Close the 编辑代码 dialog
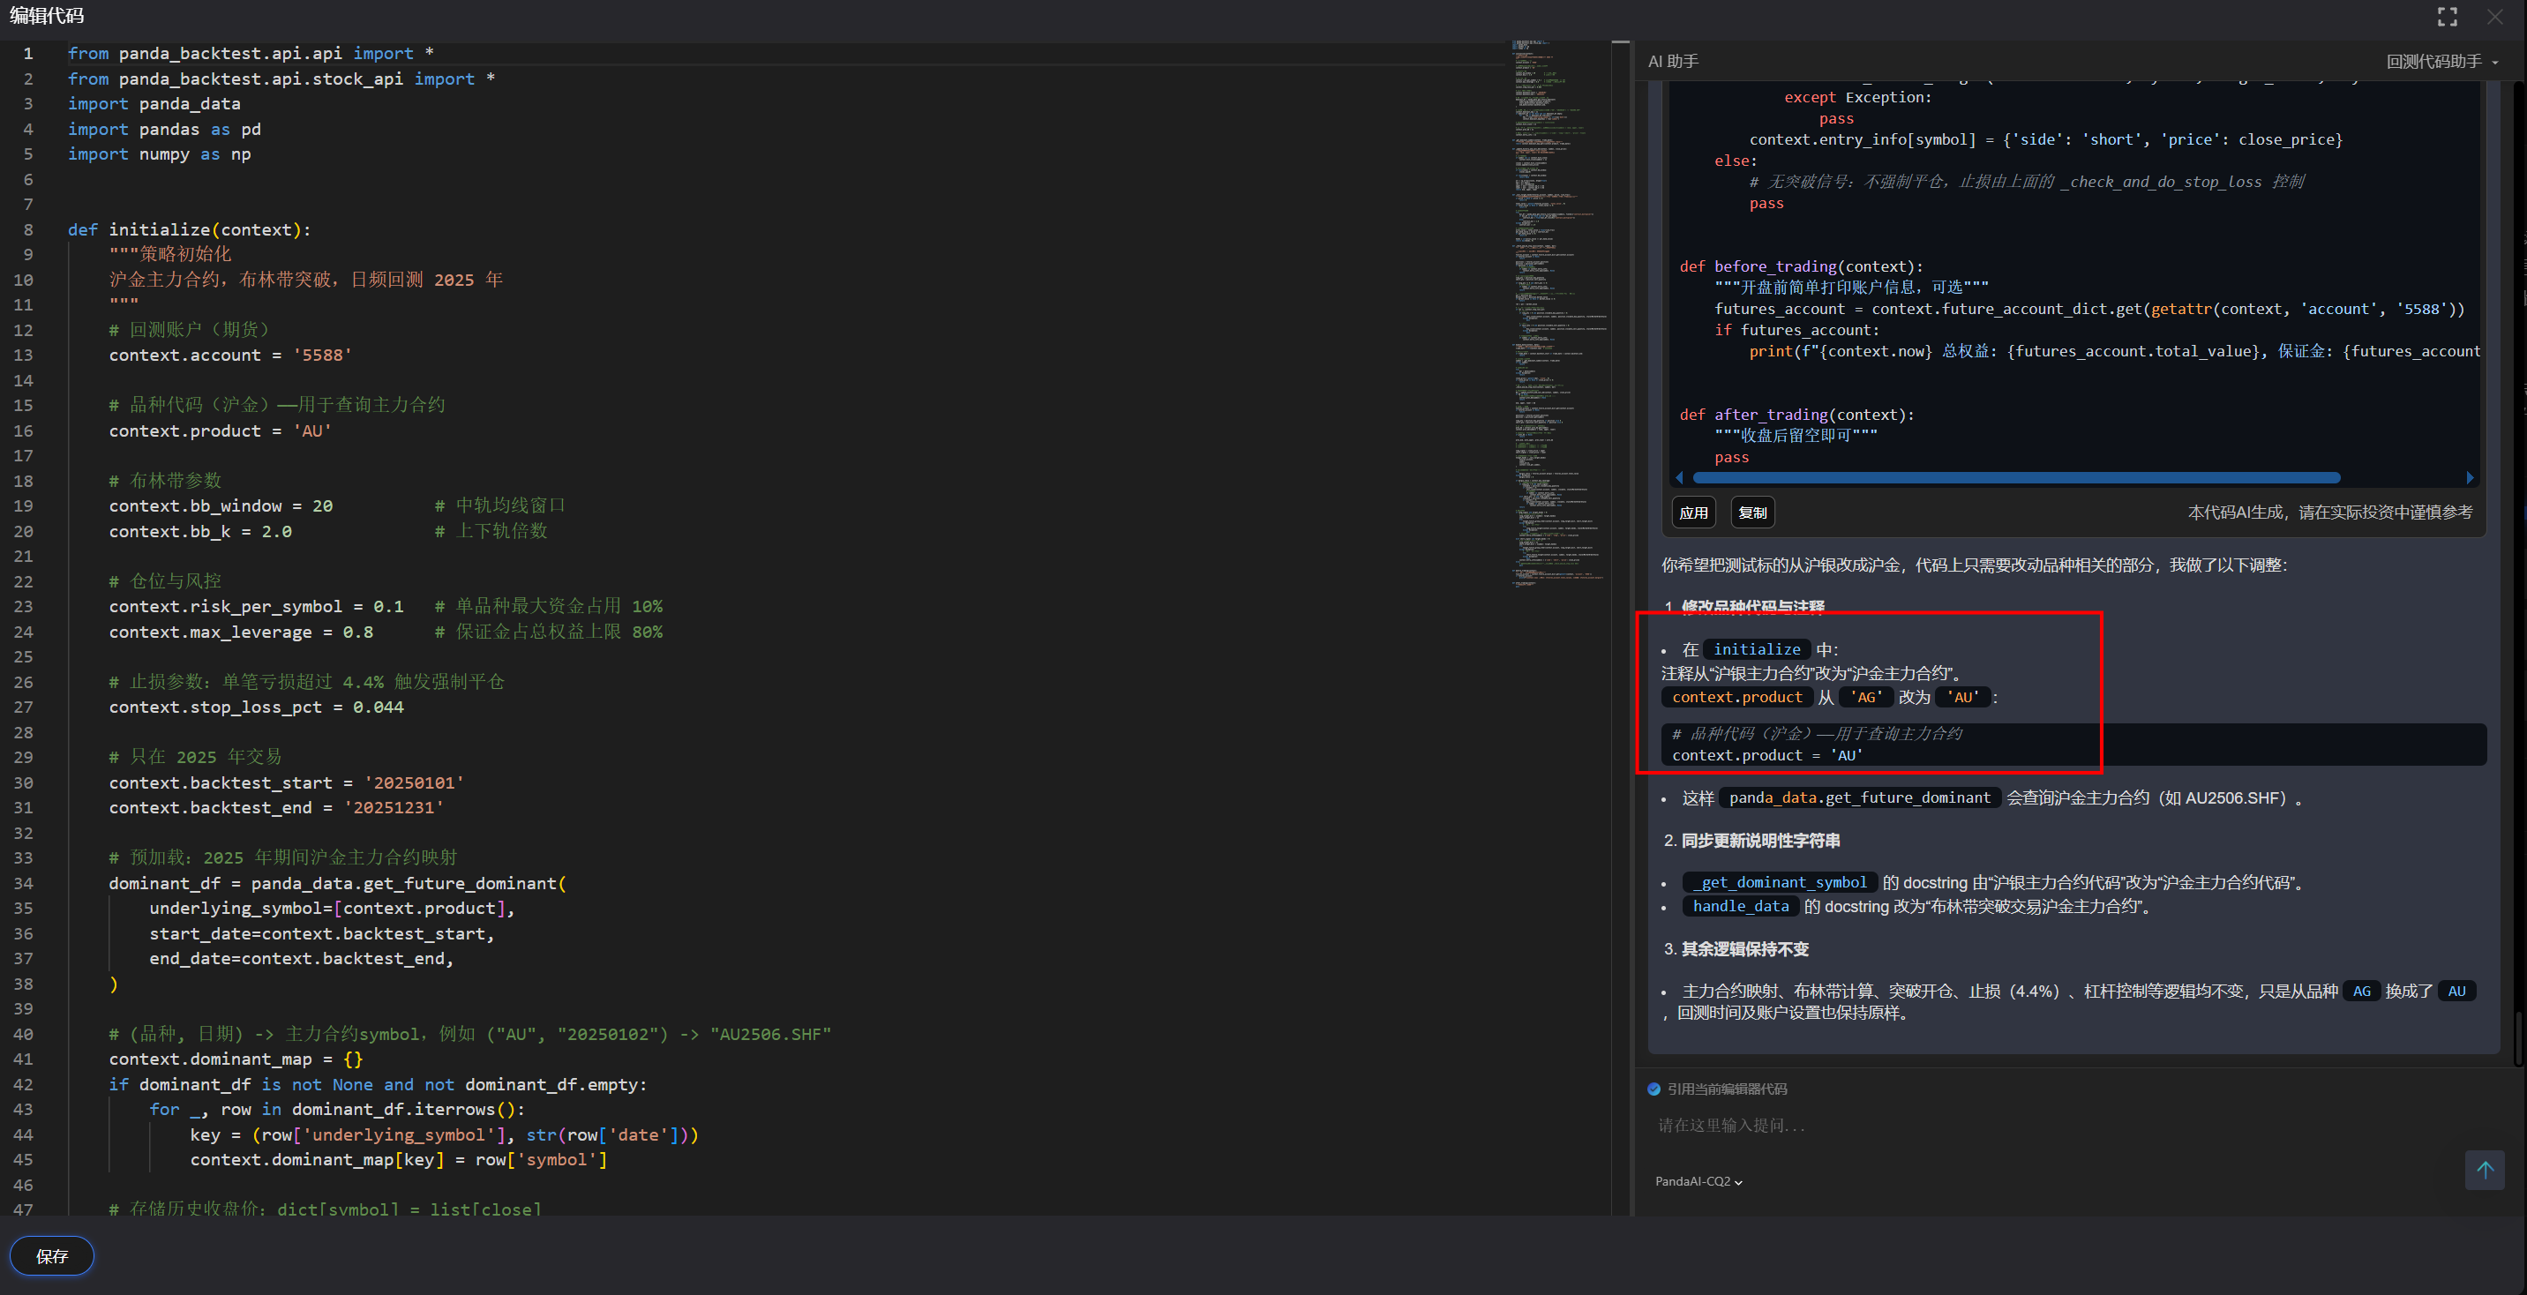2527x1295 pixels. point(2495,17)
